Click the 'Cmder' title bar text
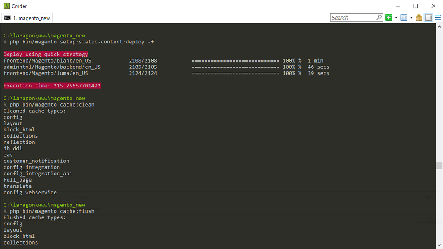This screenshot has width=443, height=249. tap(19, 6)
